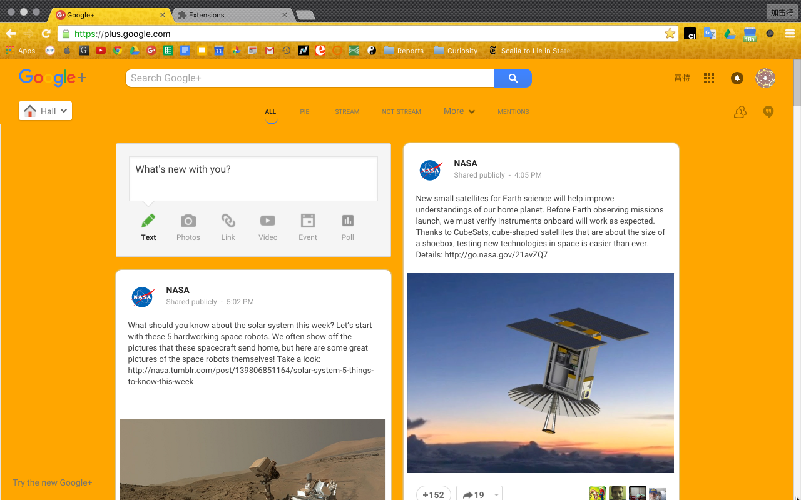The height and width of the screenshot is (500, 801).
Task: Open the Google Keep yellow bookmark
Action: [202, 51]
